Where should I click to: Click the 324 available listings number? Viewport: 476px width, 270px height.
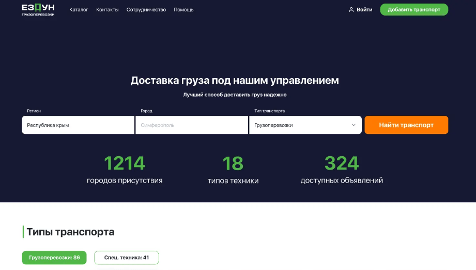coord(342,163)
